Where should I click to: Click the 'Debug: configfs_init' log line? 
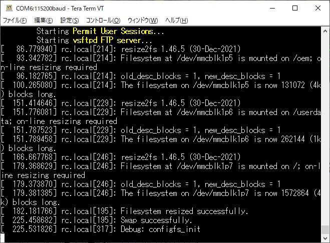tap(160, 229)
